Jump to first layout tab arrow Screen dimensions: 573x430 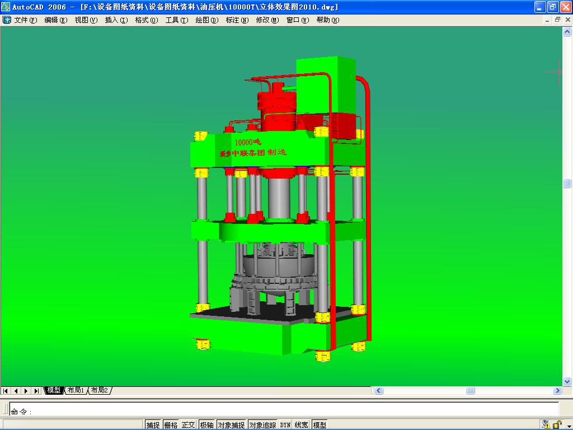[6, 391]
